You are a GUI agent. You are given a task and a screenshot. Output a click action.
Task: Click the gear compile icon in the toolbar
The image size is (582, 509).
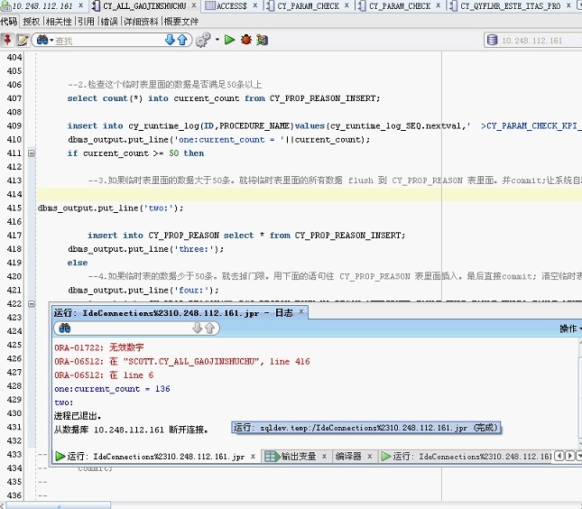pos(202,40)
